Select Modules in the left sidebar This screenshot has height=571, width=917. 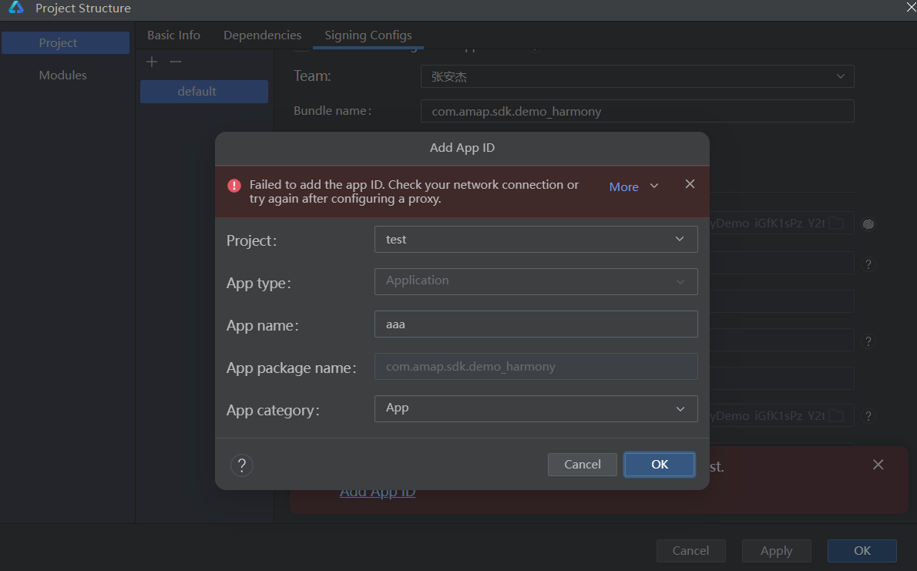63,76
